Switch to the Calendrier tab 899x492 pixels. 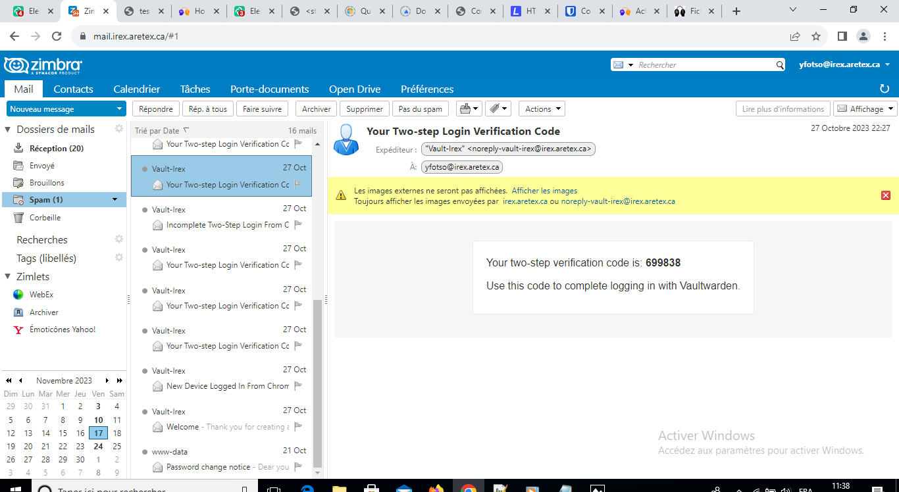click(136, 89)
